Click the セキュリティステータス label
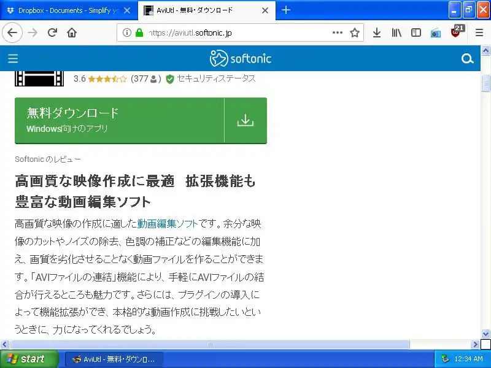 (x=217, y=79)
